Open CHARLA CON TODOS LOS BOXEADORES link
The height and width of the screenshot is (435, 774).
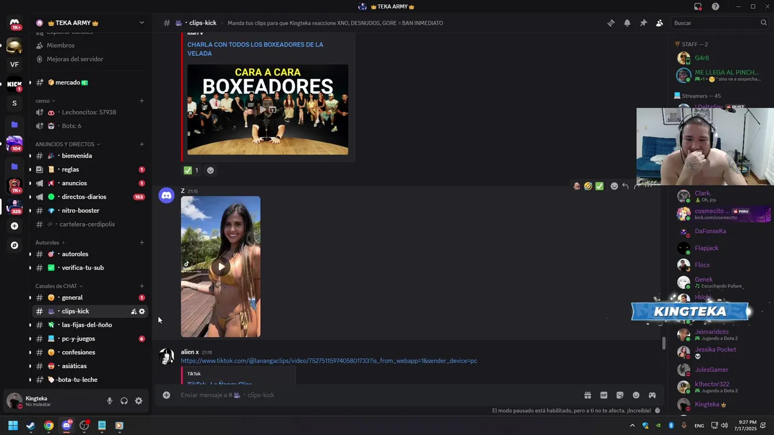click(255, 49)
